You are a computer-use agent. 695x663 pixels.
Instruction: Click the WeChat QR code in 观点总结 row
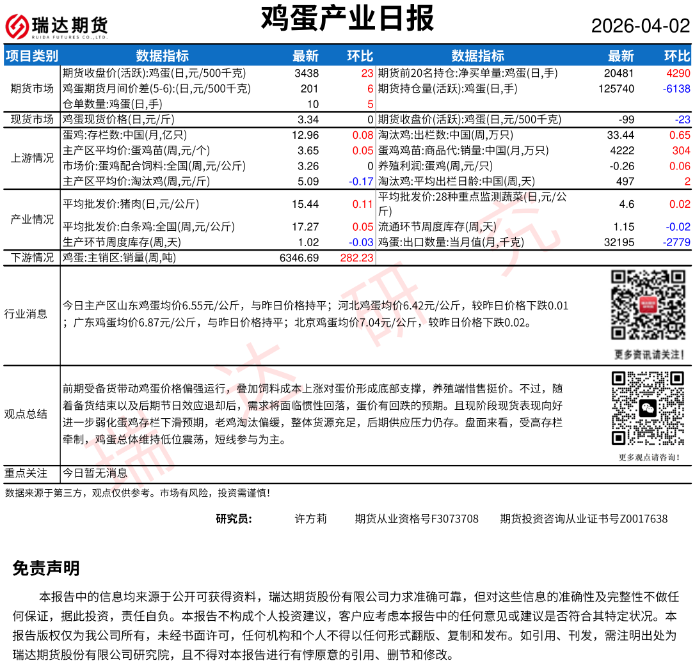[648, 408]
